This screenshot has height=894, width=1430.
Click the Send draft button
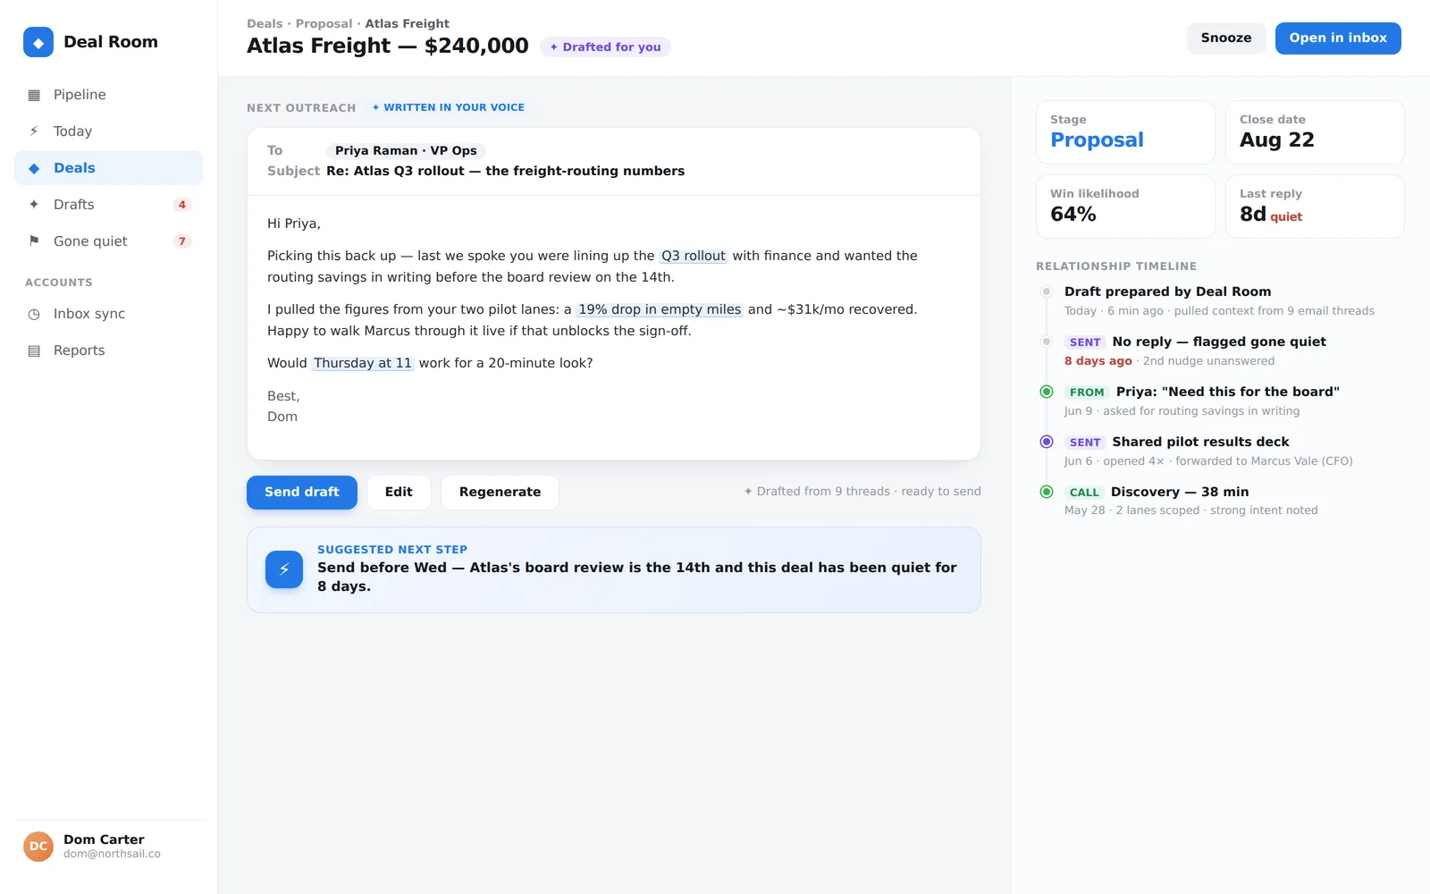302,493
